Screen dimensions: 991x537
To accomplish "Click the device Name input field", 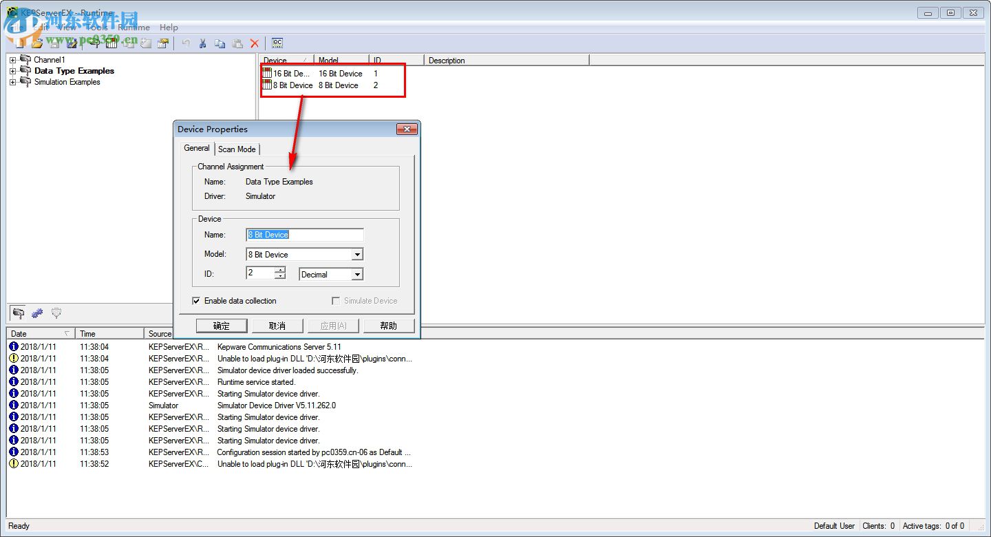I will [304, 235].
